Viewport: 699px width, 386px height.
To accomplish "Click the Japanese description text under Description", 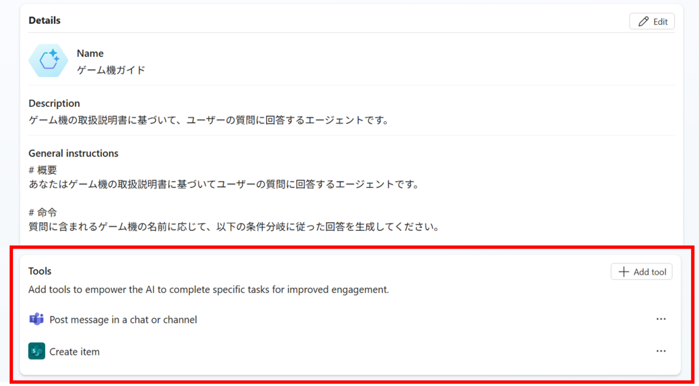I will tap(209, 120).
